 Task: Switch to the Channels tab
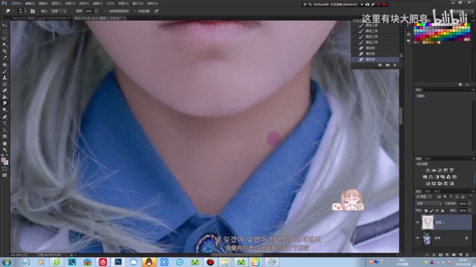428,192
